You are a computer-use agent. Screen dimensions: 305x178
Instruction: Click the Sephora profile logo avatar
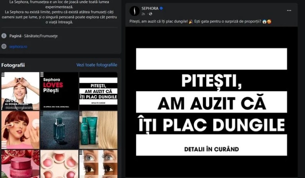click(x=134, y=11)
